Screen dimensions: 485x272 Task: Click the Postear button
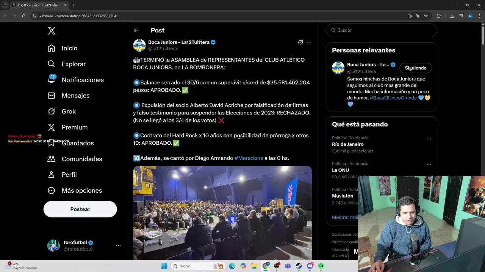click(80, 209)
